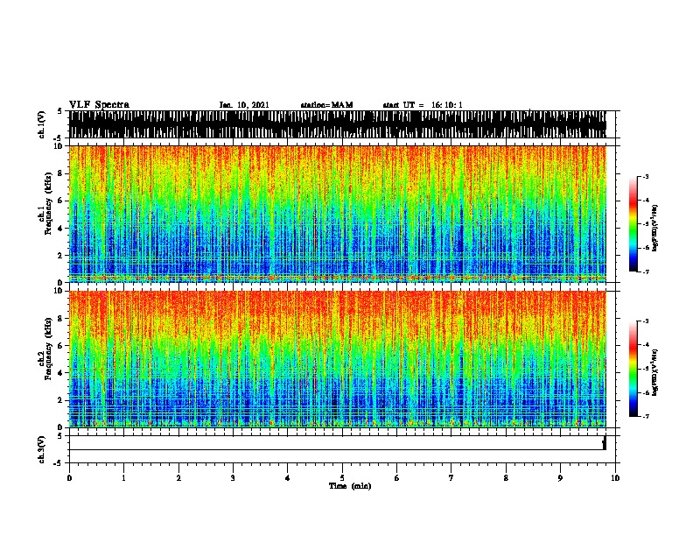Click the "-3" label on ch.1 color bar

coord(645,176)
